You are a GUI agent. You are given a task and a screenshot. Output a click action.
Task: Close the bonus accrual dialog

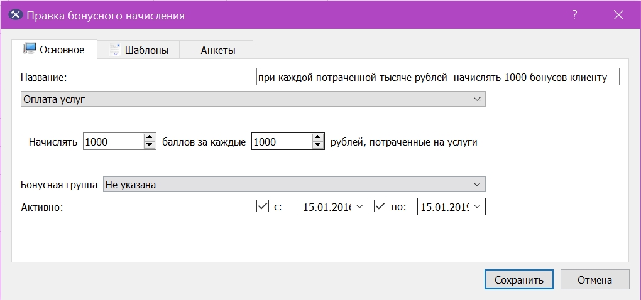click(x=618, y=15)
